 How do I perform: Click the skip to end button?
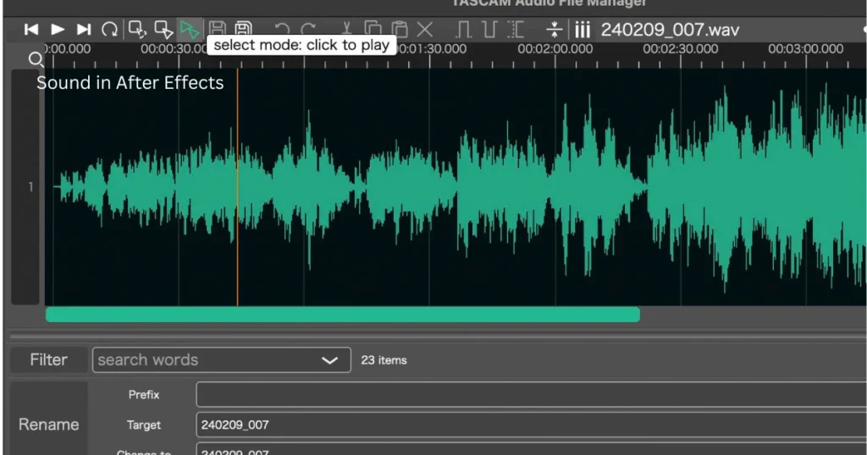84,30
